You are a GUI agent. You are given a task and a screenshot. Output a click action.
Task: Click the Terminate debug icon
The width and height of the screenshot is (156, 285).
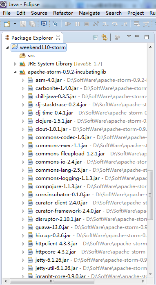(87, 24)
